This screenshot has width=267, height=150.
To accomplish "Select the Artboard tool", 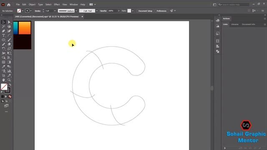I will tap(4, 75).
